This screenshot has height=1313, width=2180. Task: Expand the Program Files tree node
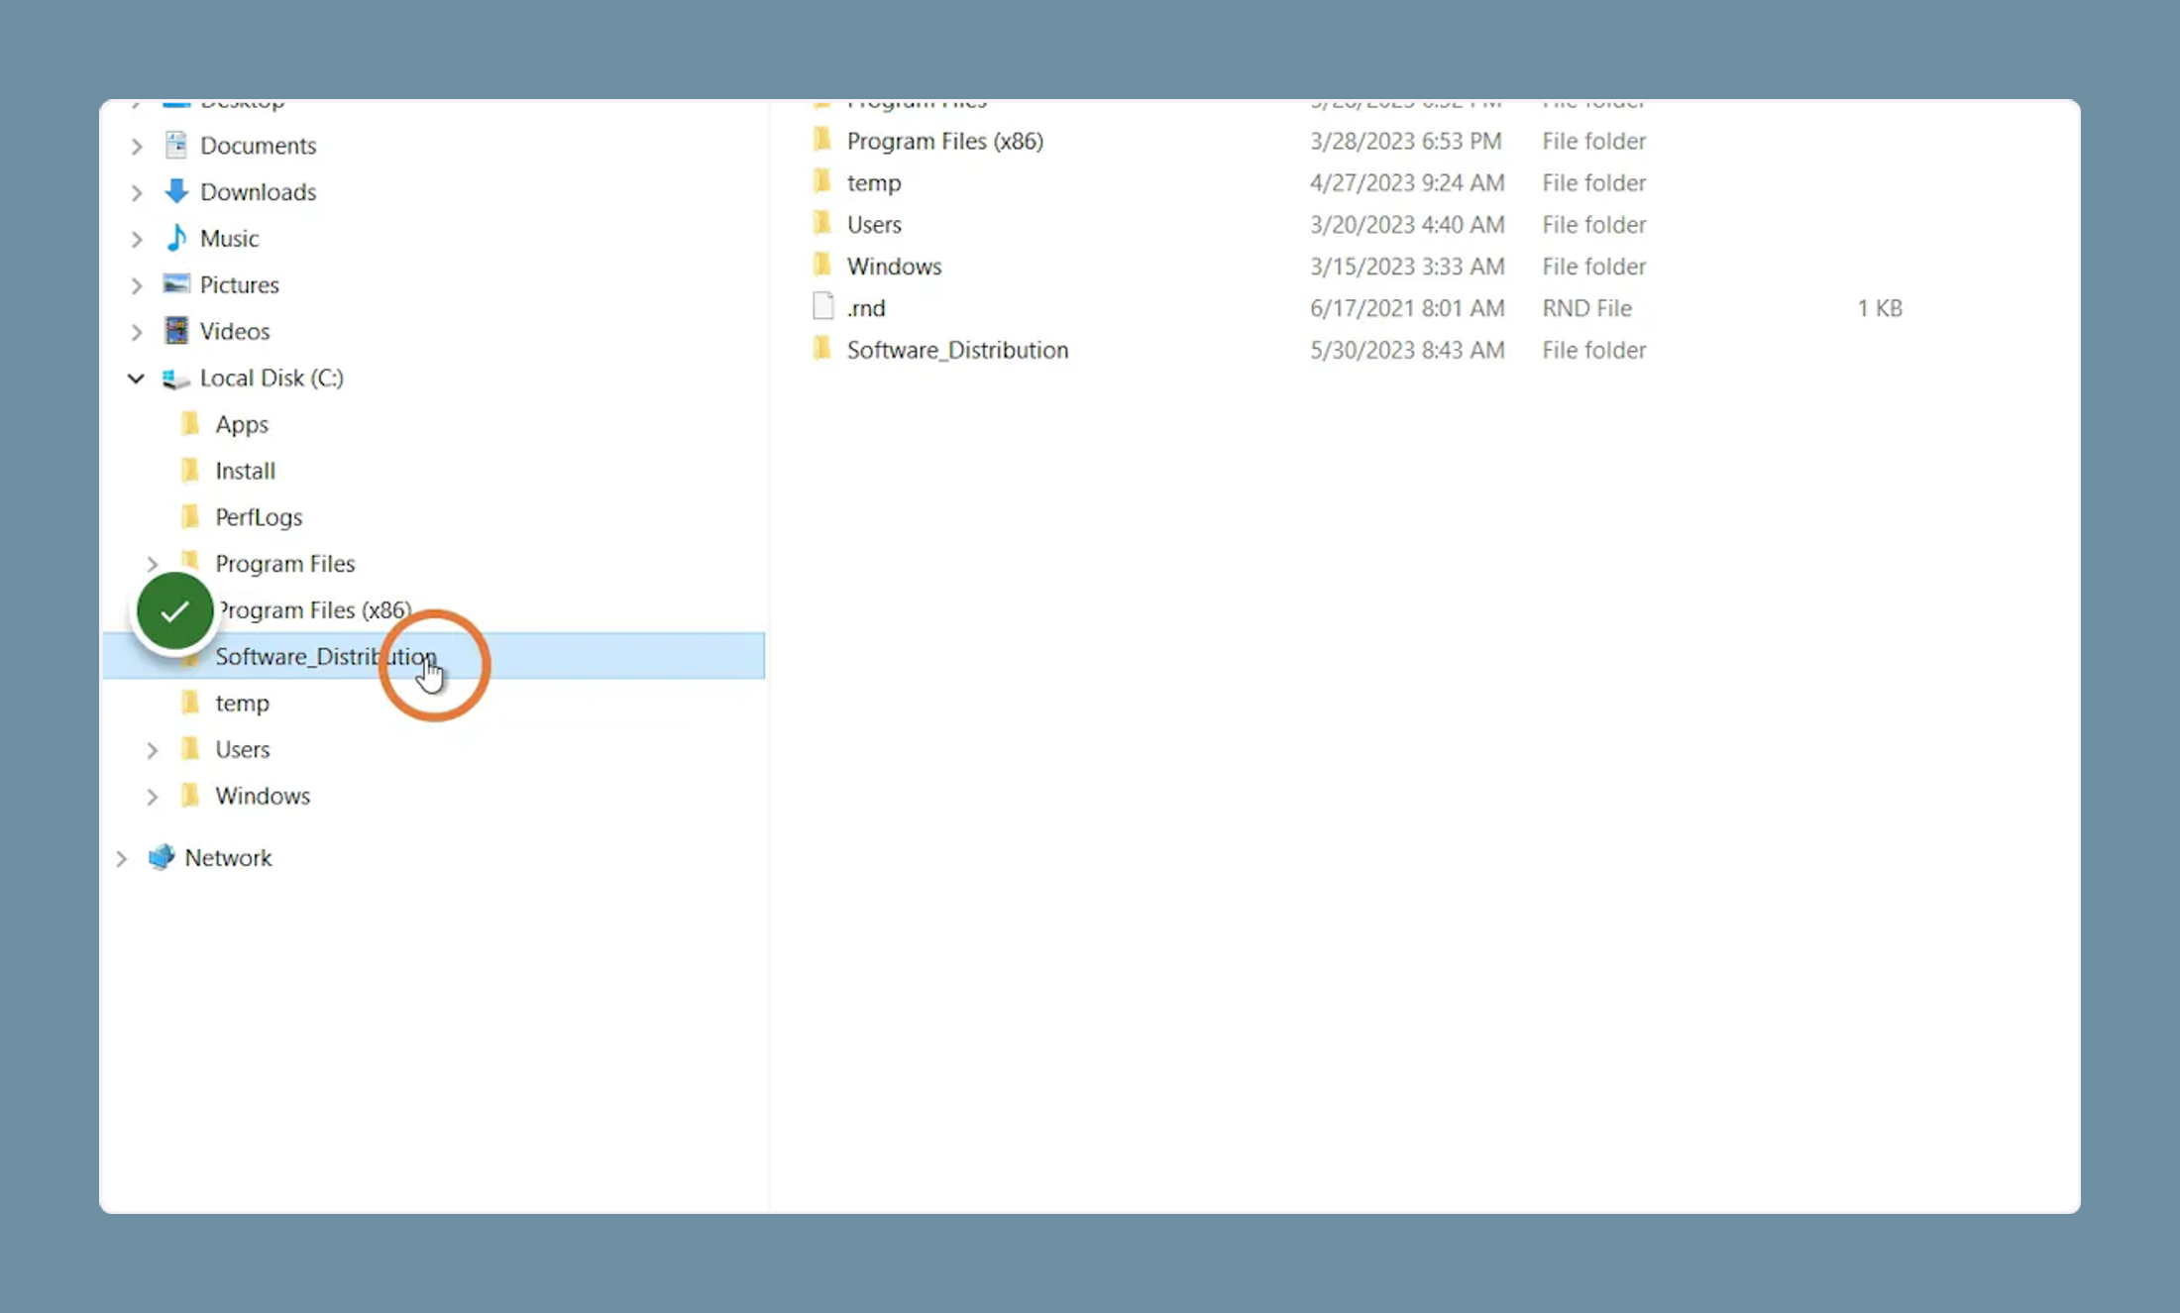(152, 565)
